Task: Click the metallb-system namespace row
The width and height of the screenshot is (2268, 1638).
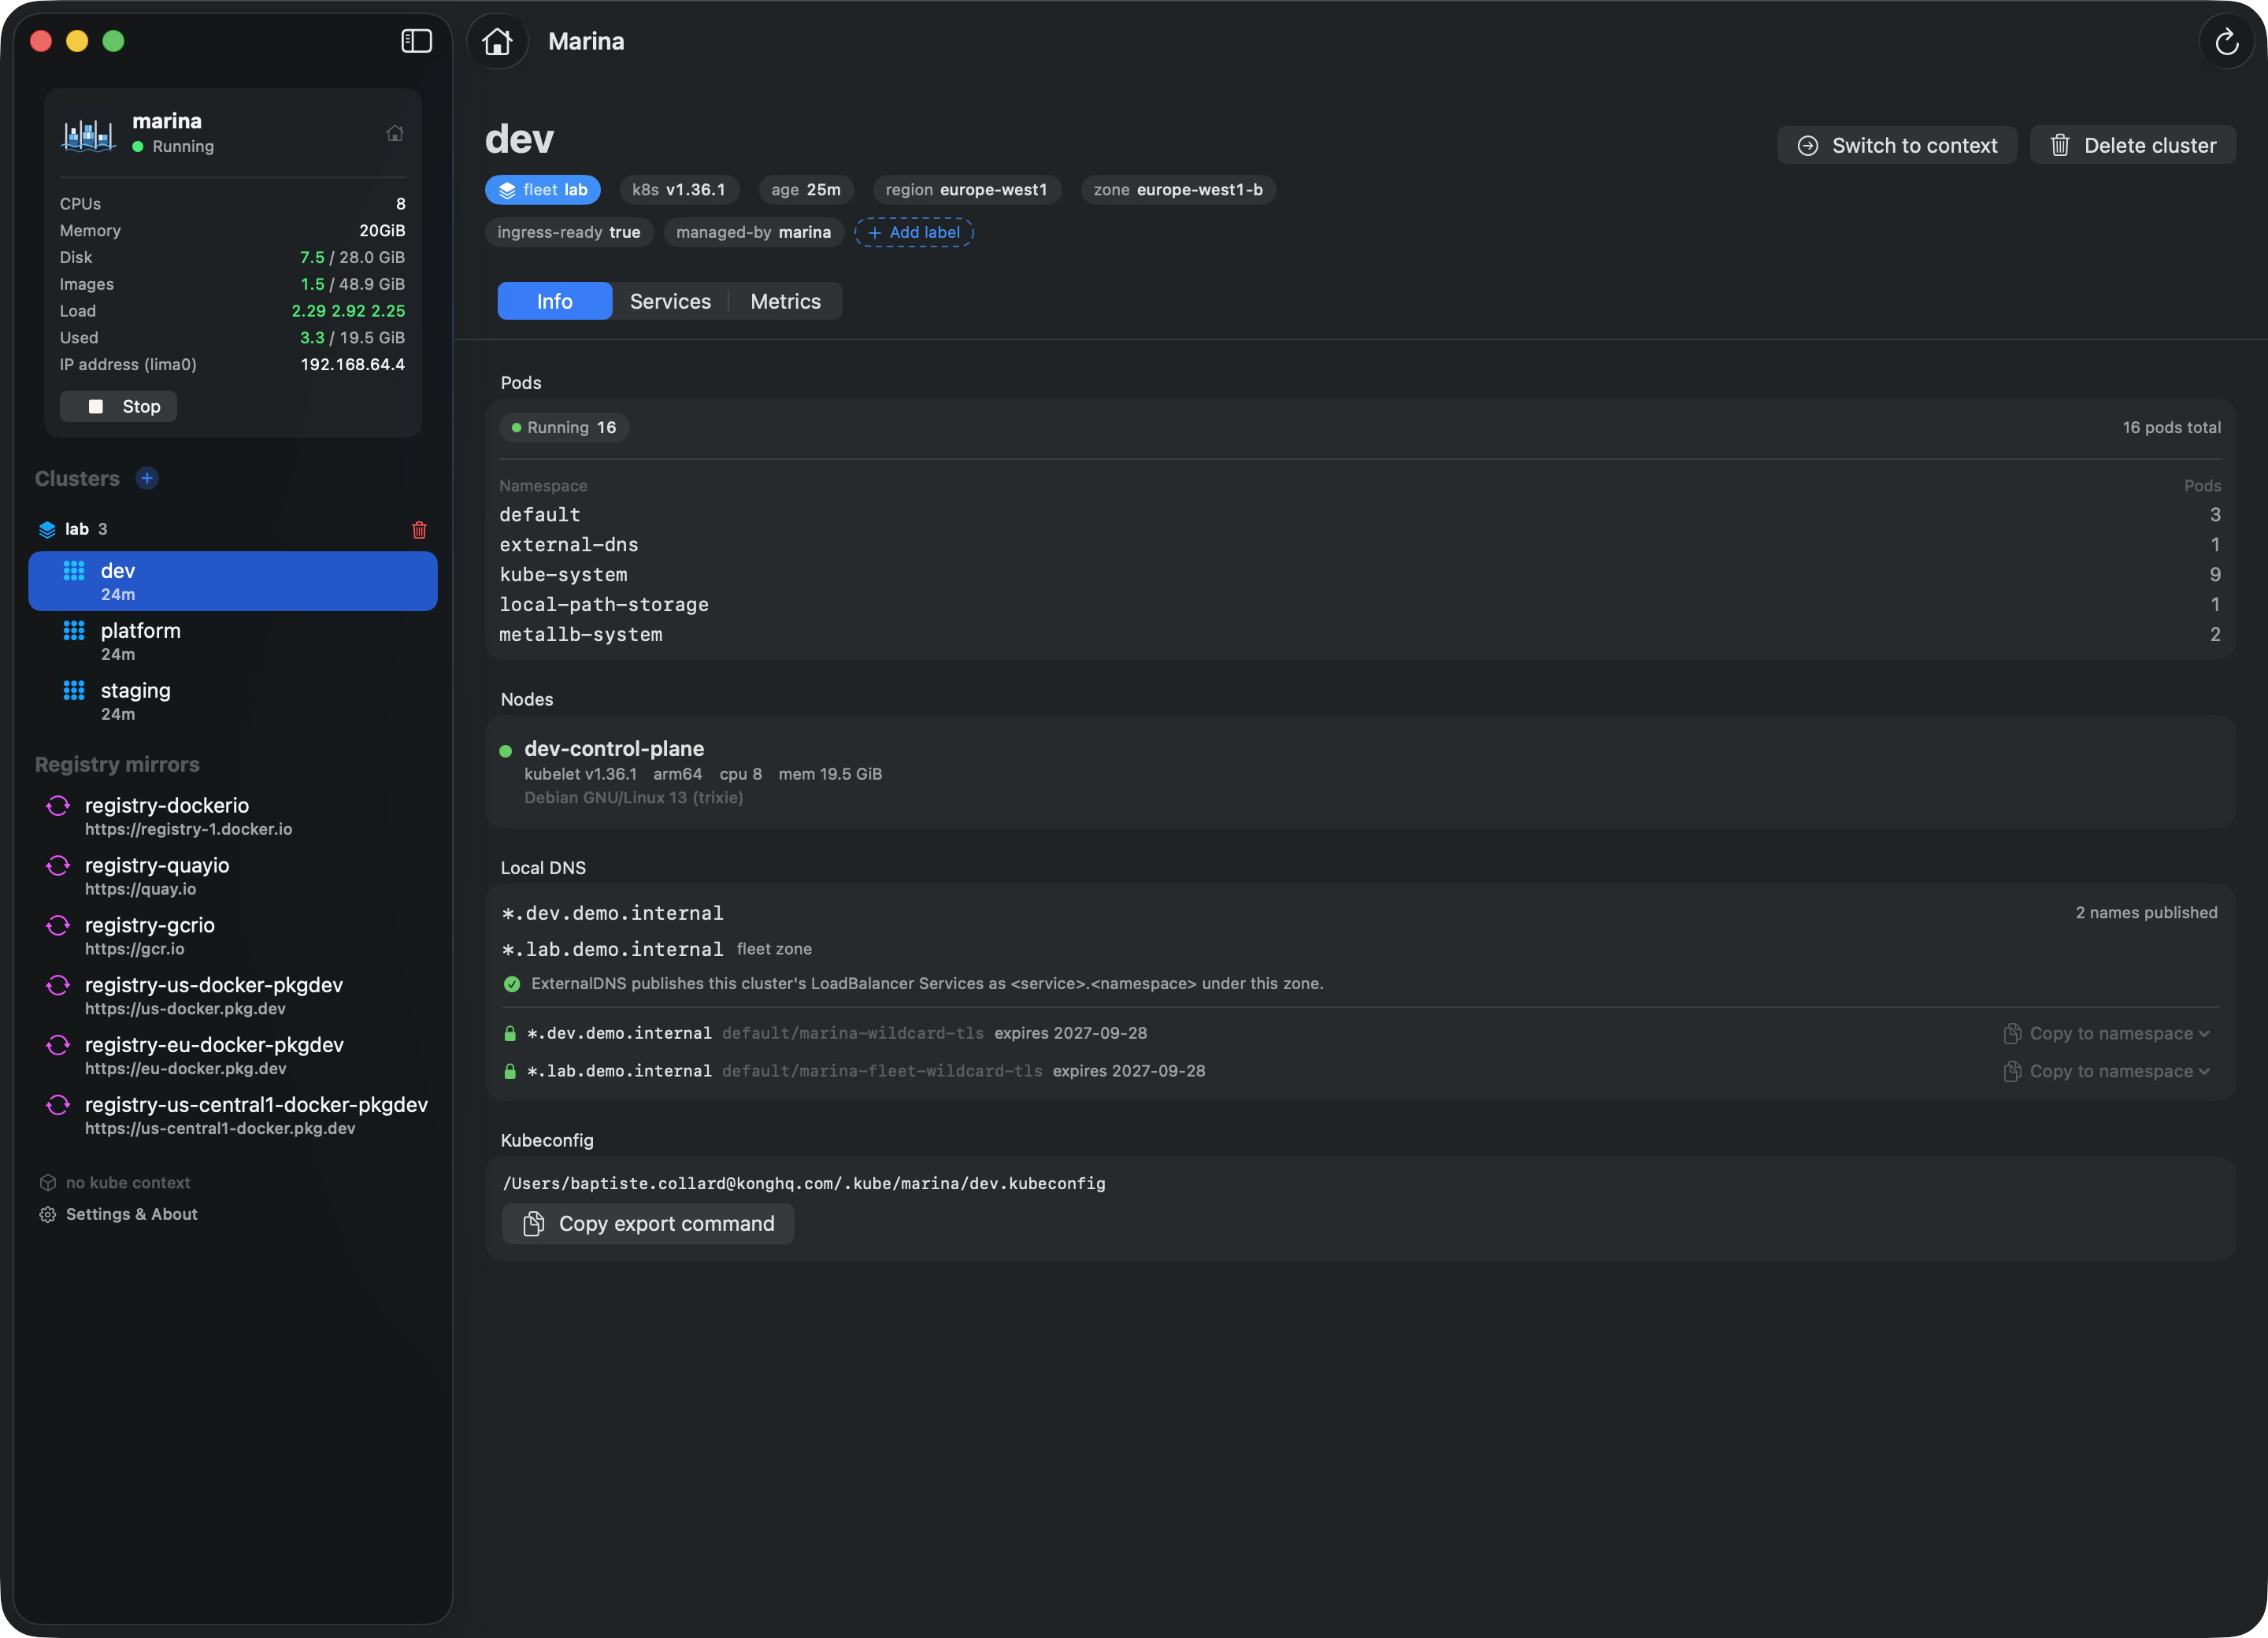Action: click(x=1360, y=635)
